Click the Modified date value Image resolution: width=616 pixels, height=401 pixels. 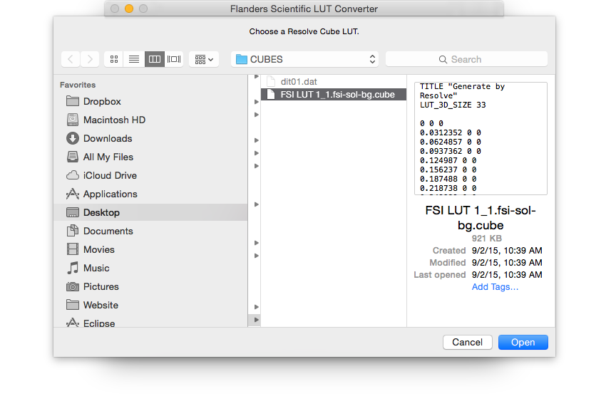(507, 263)
